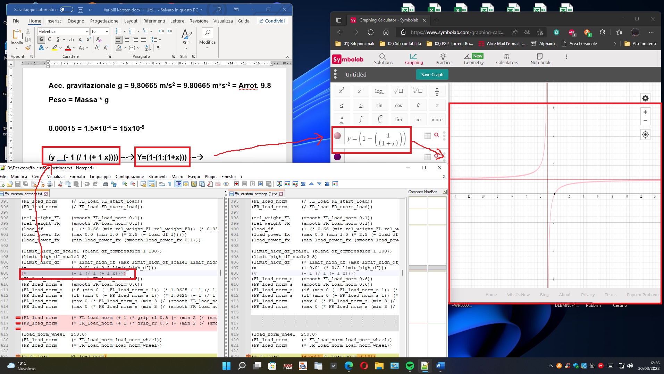This screenshot has height=374, width=664.
Task: Click the Condividi share button
Action: 272,21
